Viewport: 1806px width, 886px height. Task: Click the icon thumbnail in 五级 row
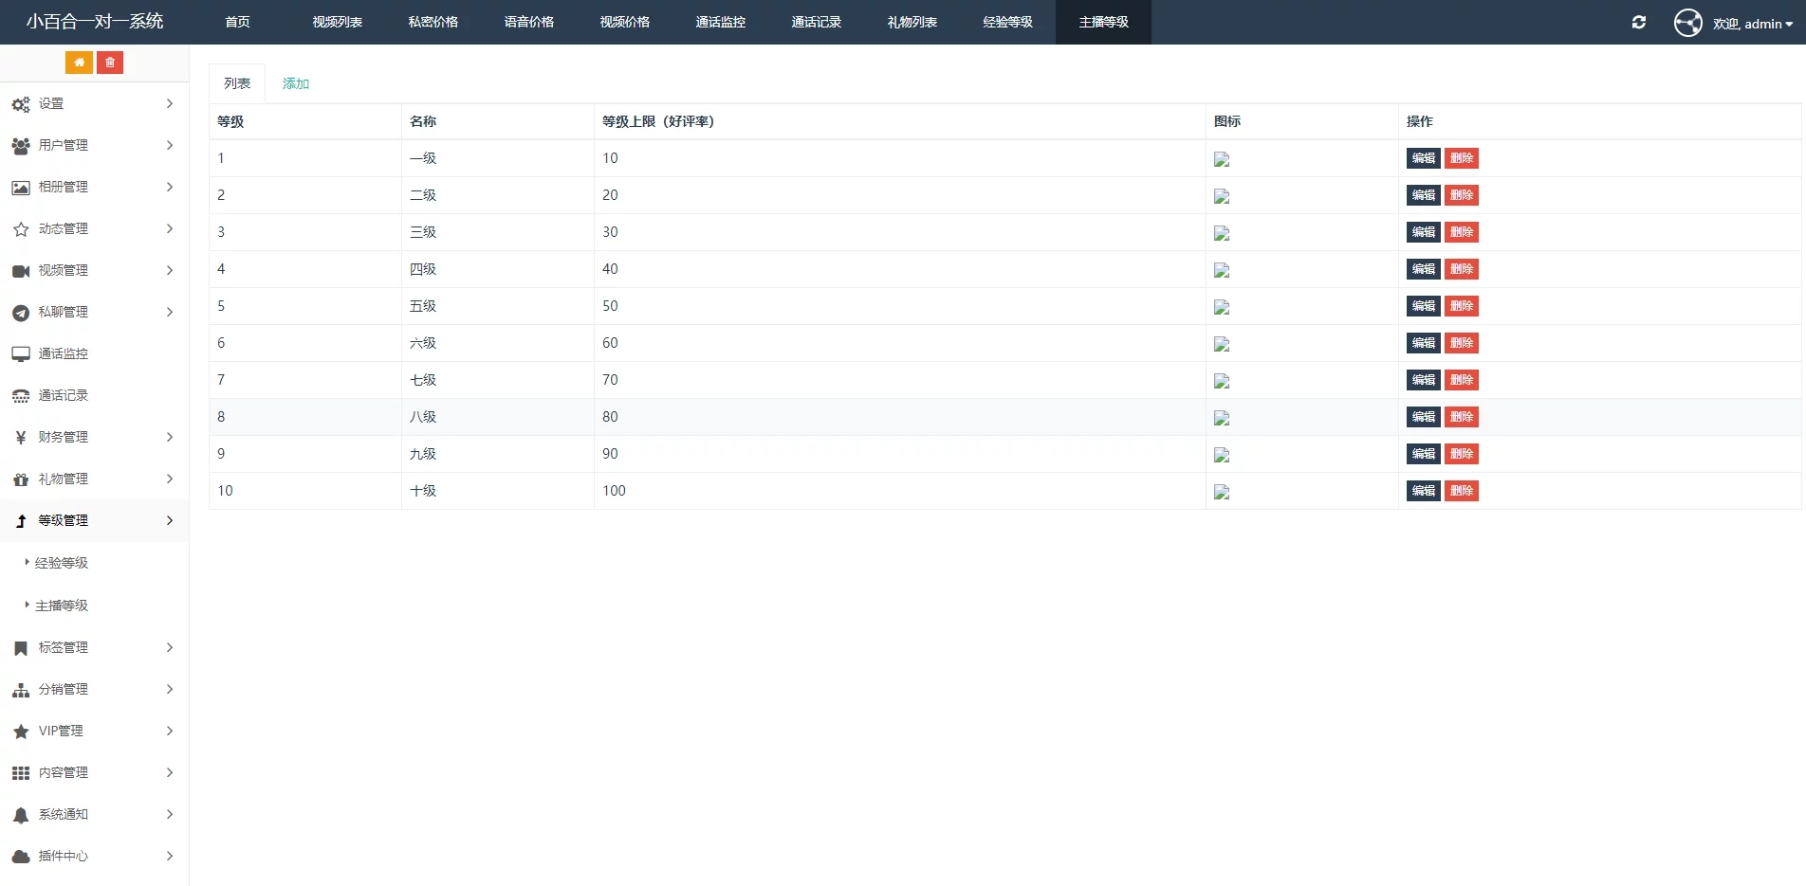(1222, 307)
